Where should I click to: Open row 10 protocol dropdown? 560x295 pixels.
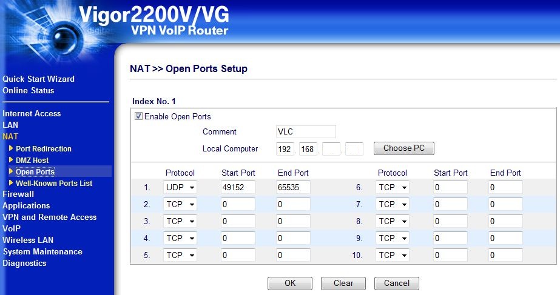(x=392, y=255)
